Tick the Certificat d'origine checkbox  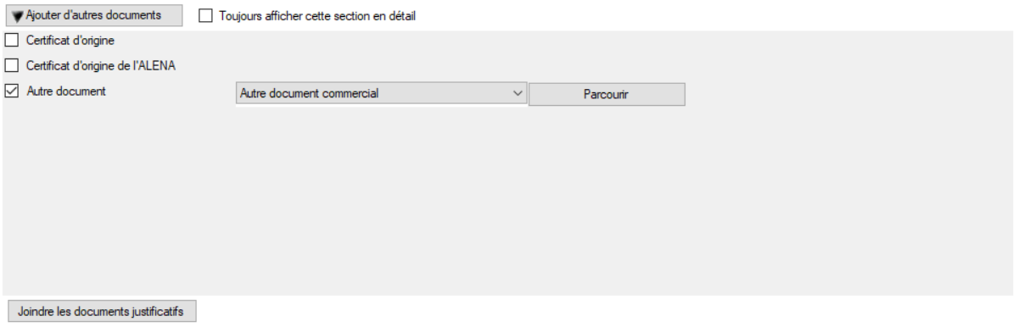pyautogui.click(x=12, y=40)
